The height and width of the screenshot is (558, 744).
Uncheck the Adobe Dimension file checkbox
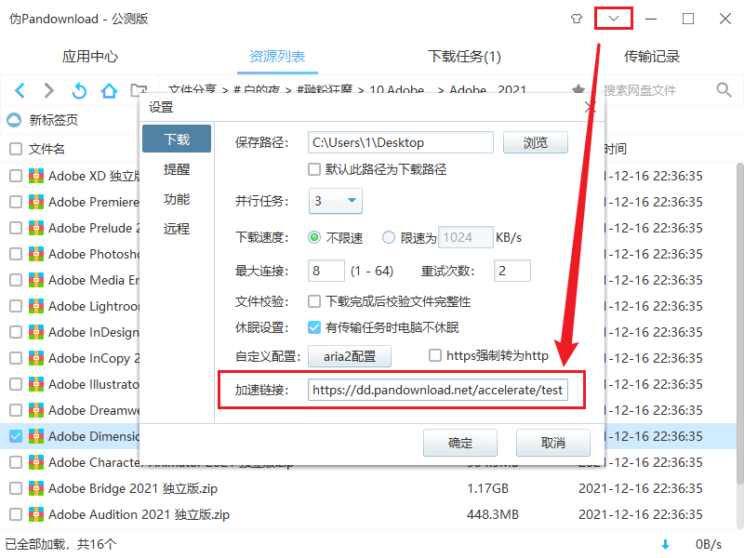[x=16, y=436]
